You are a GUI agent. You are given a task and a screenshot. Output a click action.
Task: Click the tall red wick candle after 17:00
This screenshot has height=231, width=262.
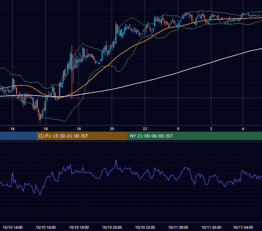click(72, 72)
